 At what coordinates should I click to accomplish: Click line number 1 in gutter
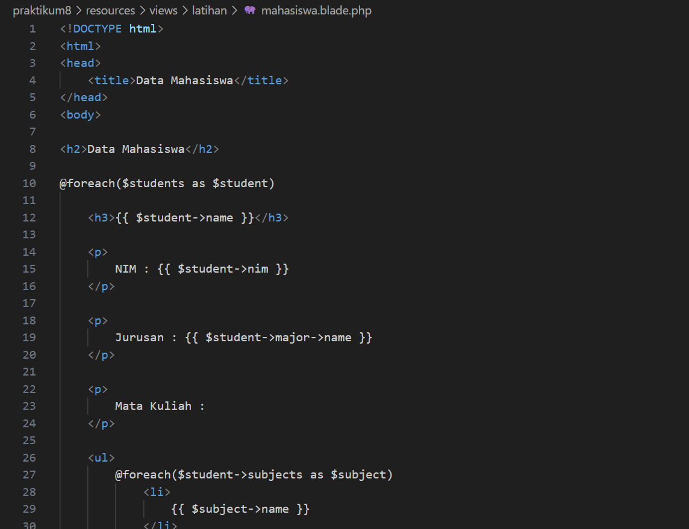(33, 28)
